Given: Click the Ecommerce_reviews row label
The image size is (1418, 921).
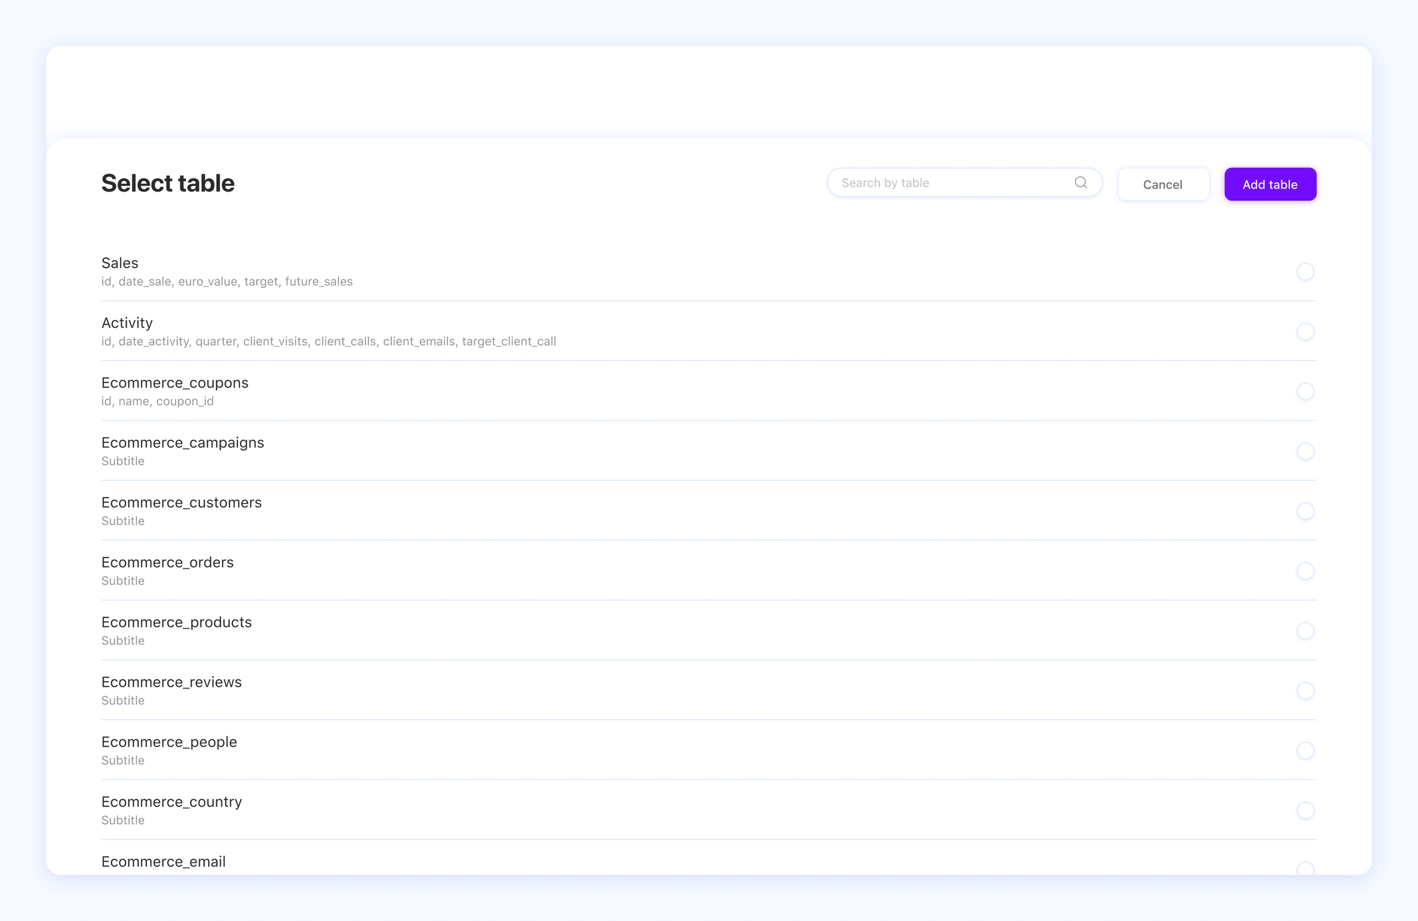Looking at the screenshot, I should [171, 682].
